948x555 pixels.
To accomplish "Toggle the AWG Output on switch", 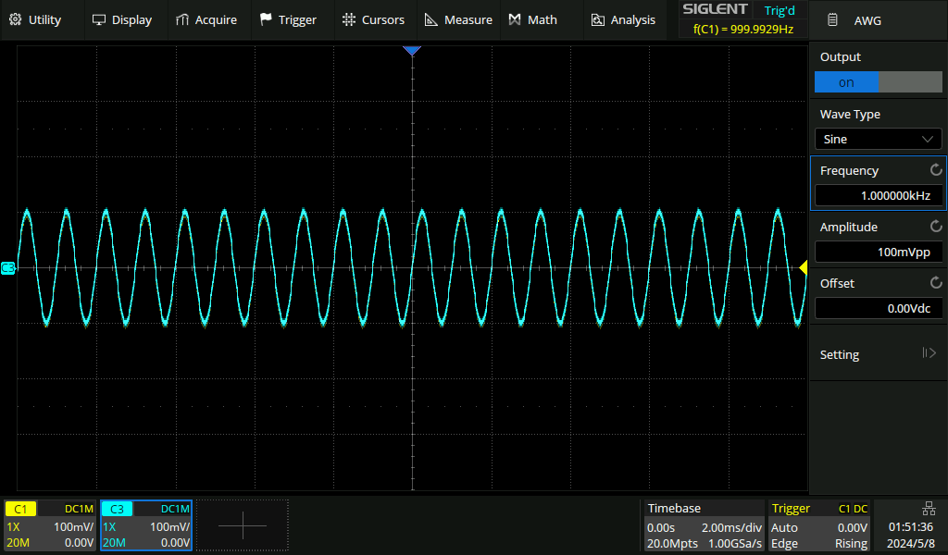I will (x=878, y=82).
